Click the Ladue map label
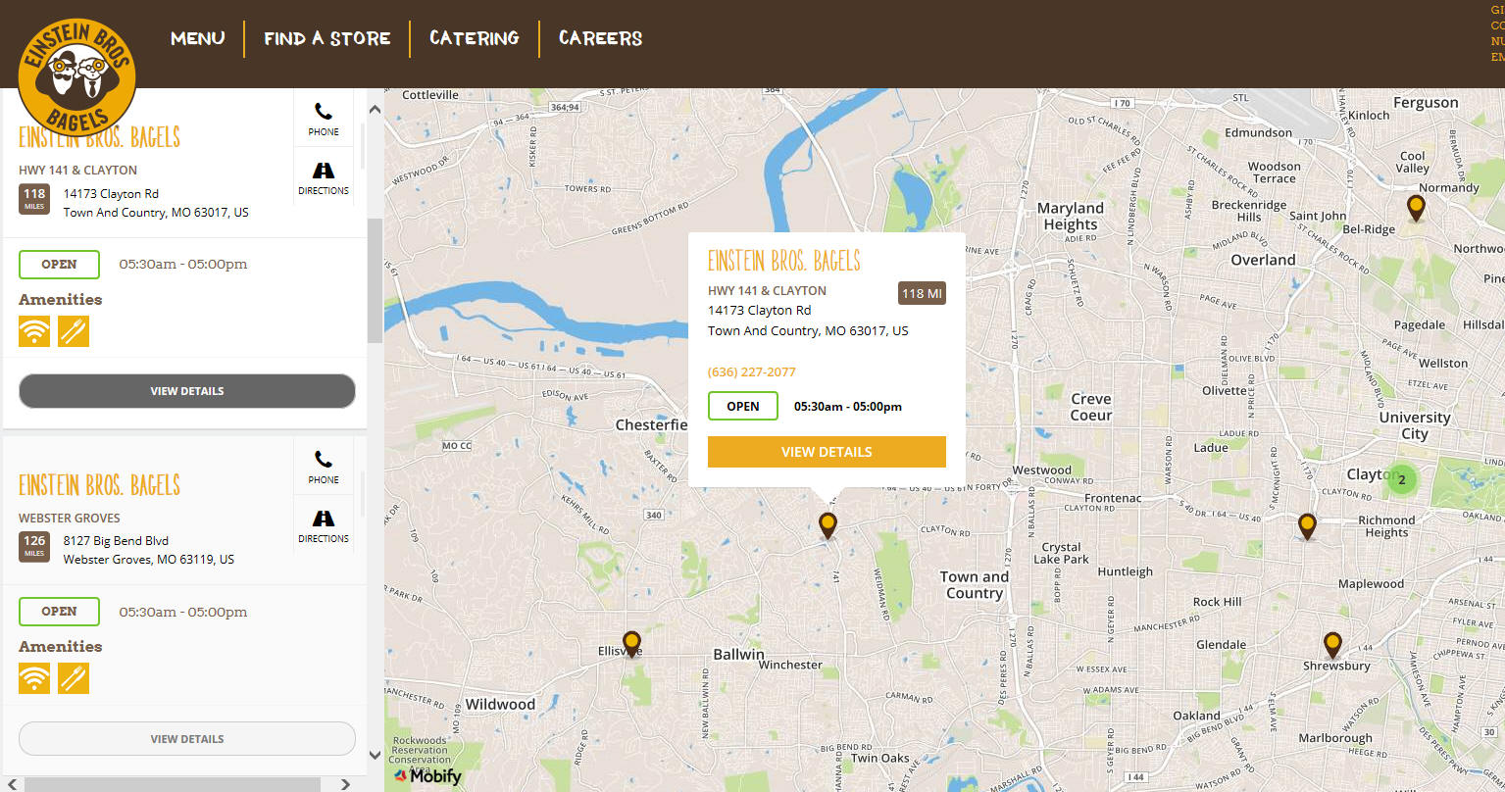1505x792 pixels. (1211, 448)
